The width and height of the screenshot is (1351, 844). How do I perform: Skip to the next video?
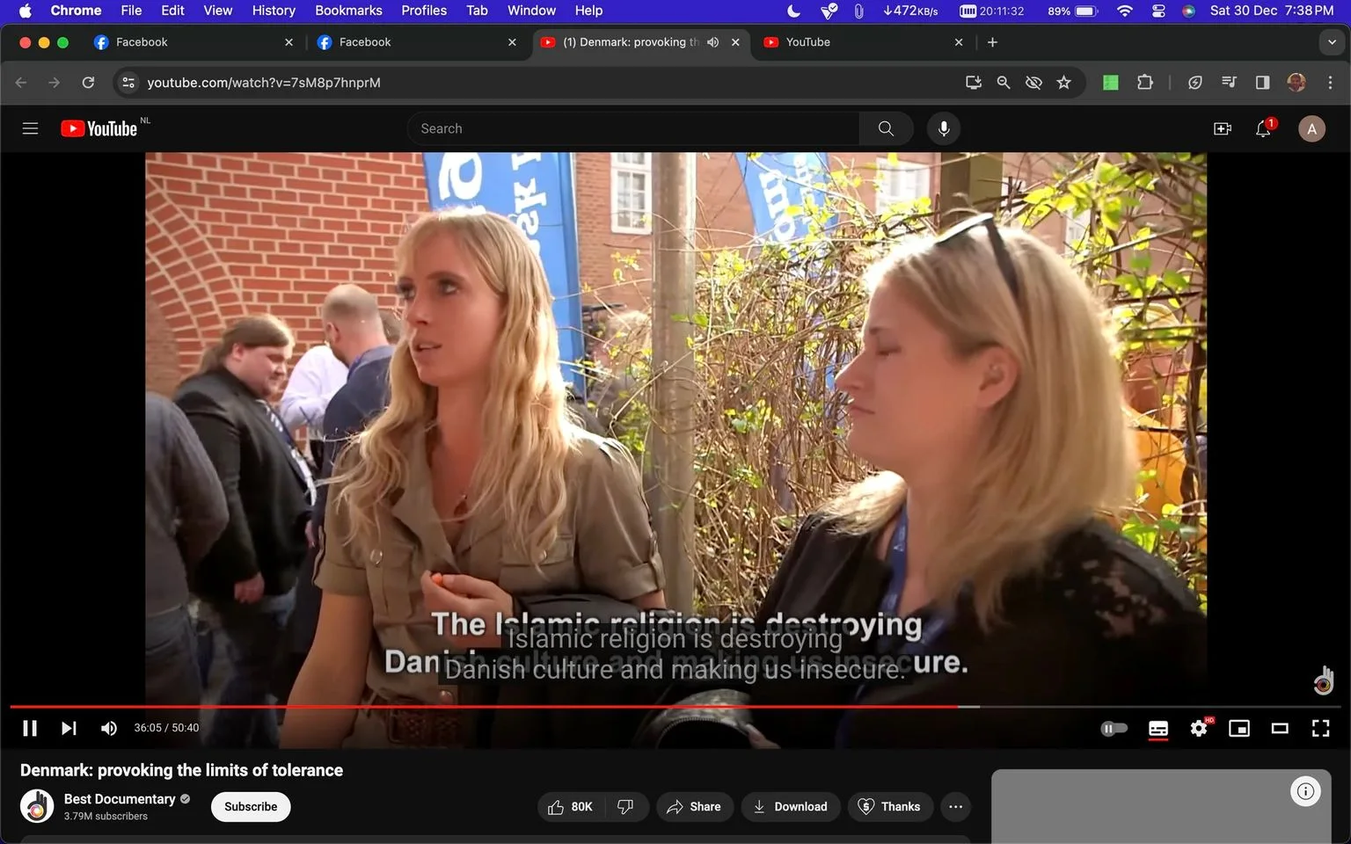pos(69,728)
